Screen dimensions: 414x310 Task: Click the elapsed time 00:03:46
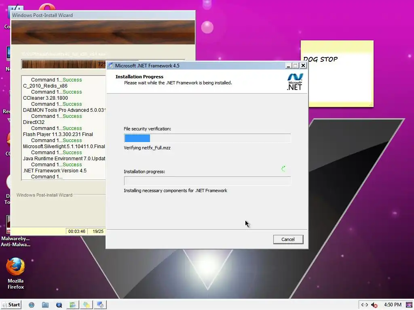pyautogui.click(x=76, y=231)
